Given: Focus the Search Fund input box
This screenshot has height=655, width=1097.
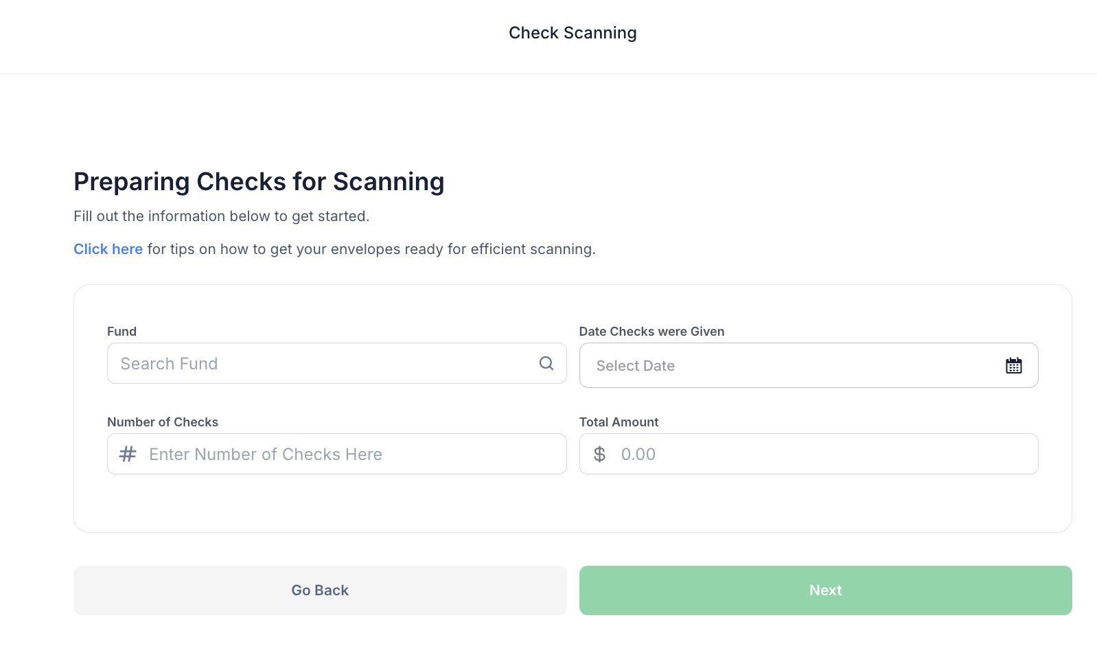Looking at the screenshot, I should tap(337, 363).
